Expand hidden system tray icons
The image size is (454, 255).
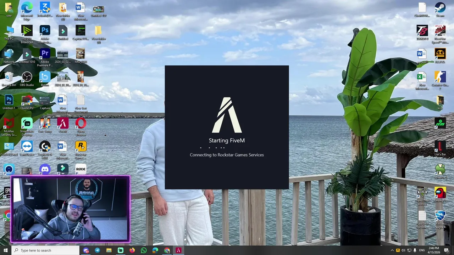[x=392, y=250]
